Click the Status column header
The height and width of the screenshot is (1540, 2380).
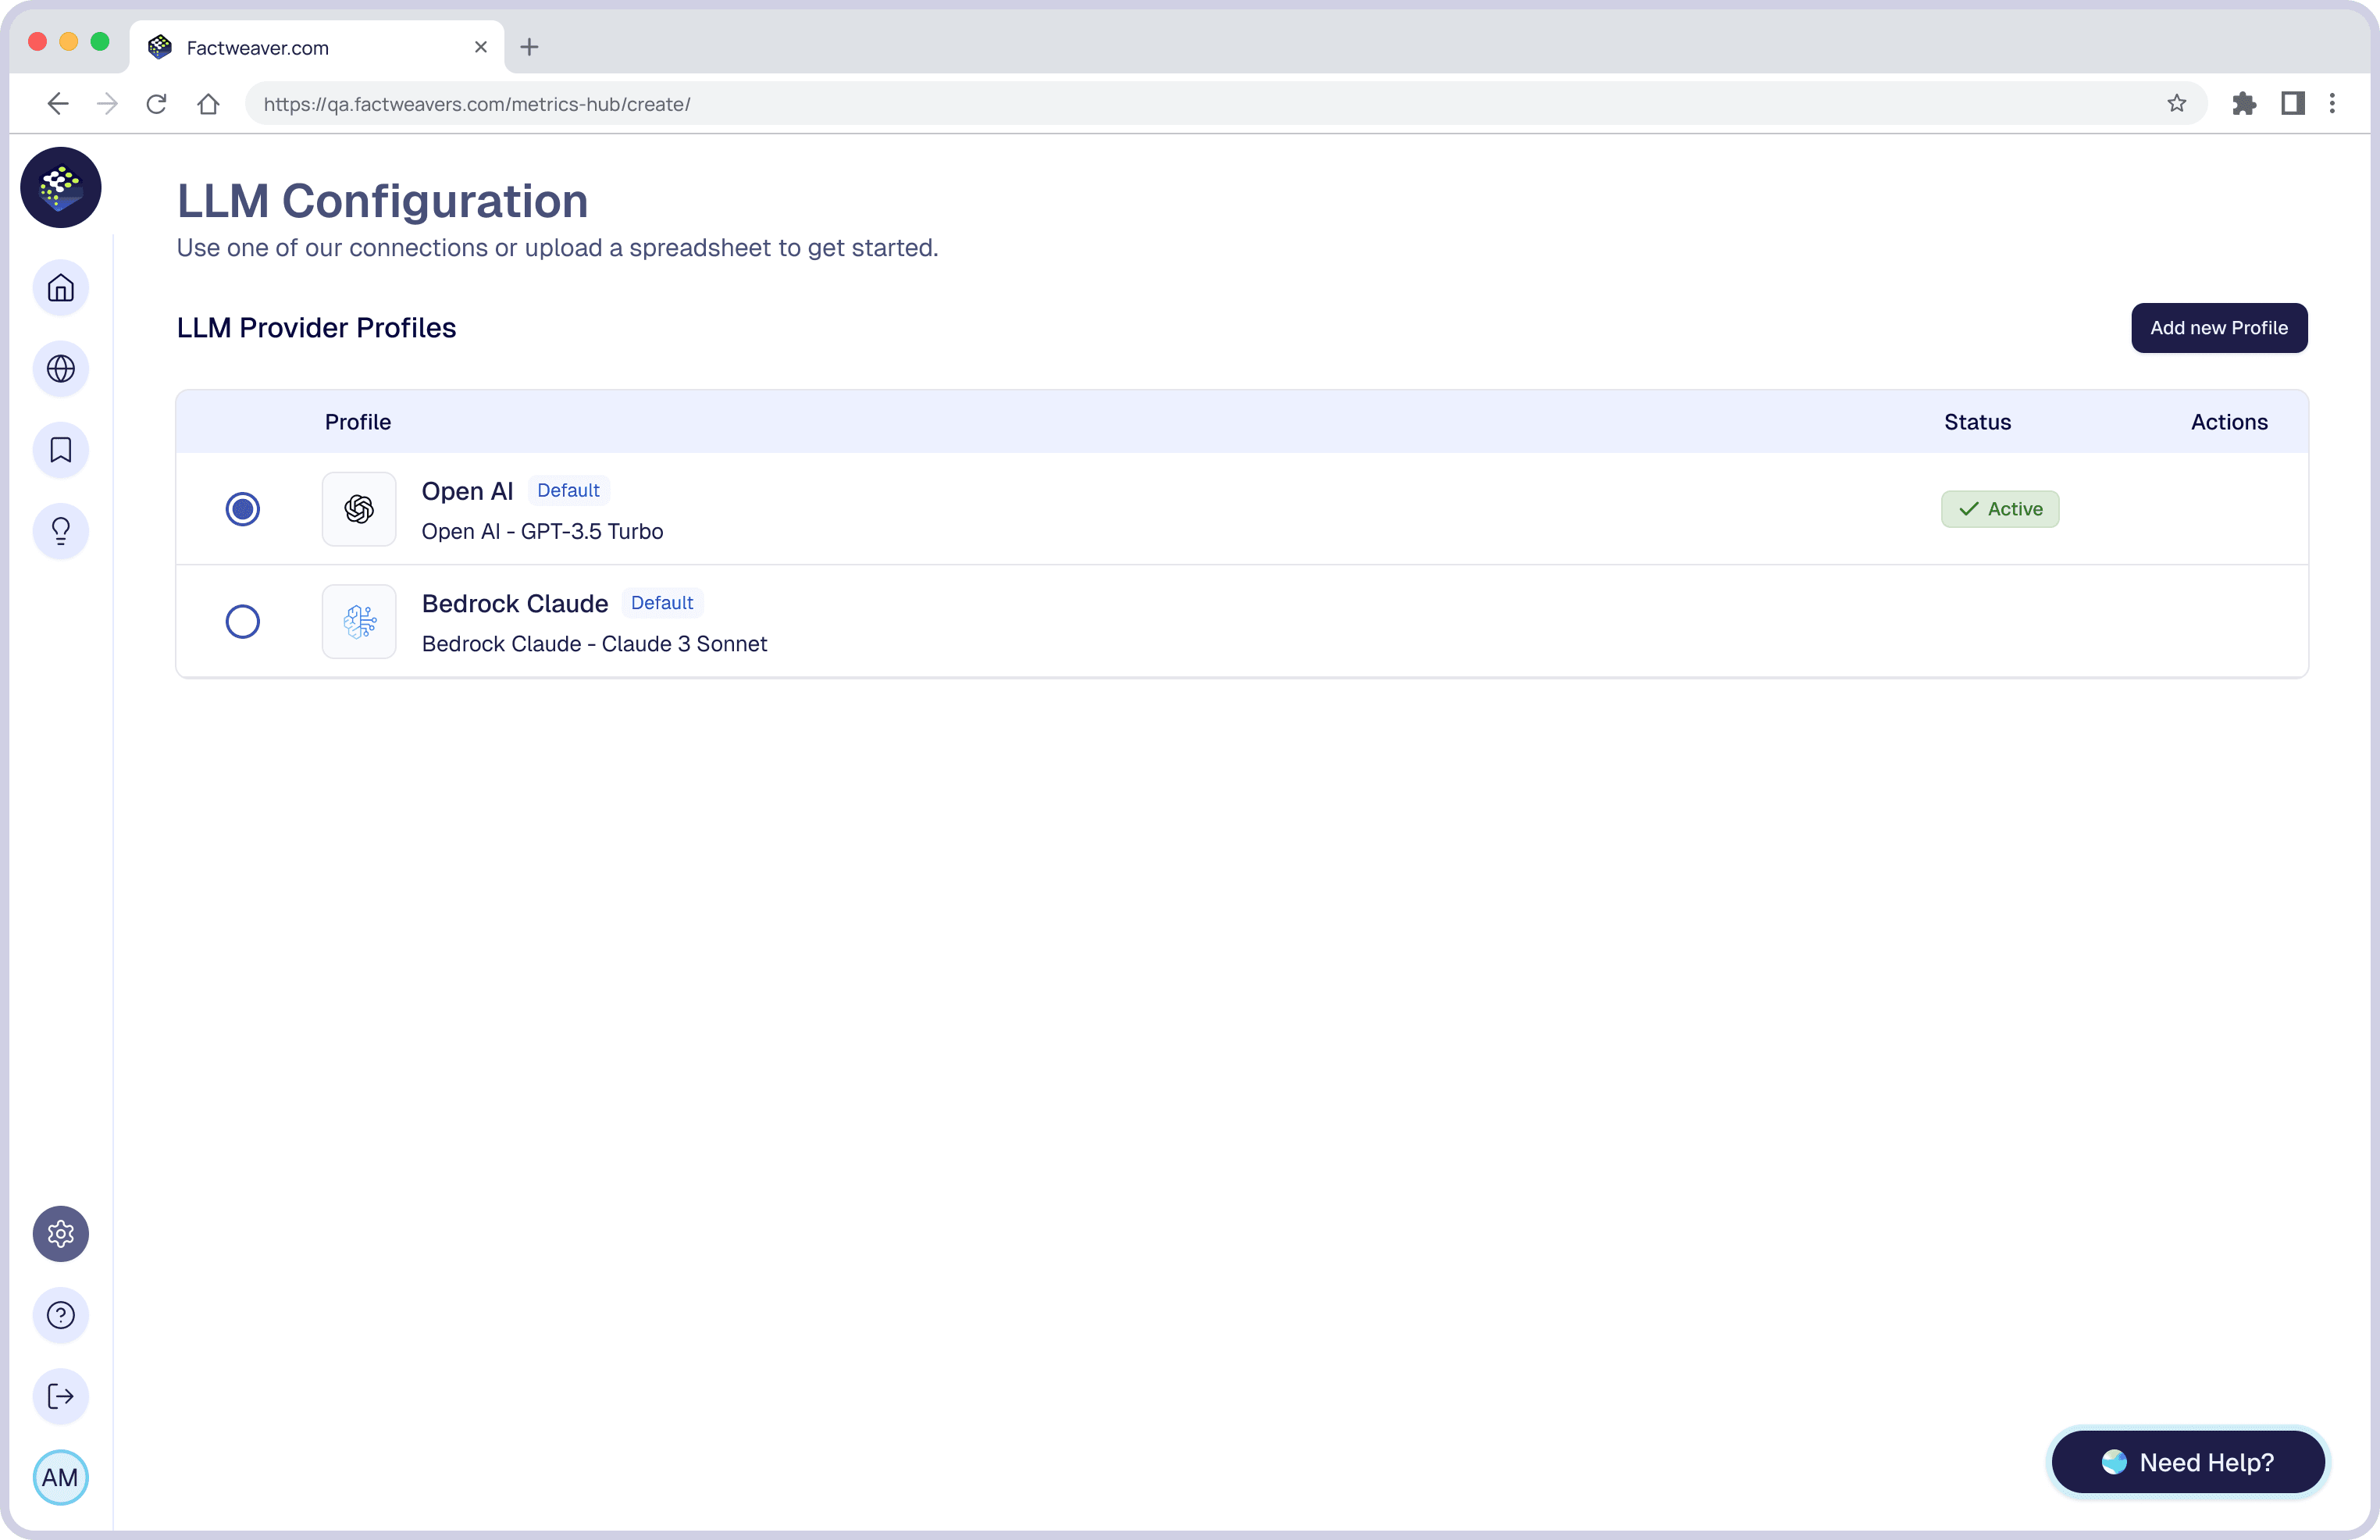tap(1977, 422)
